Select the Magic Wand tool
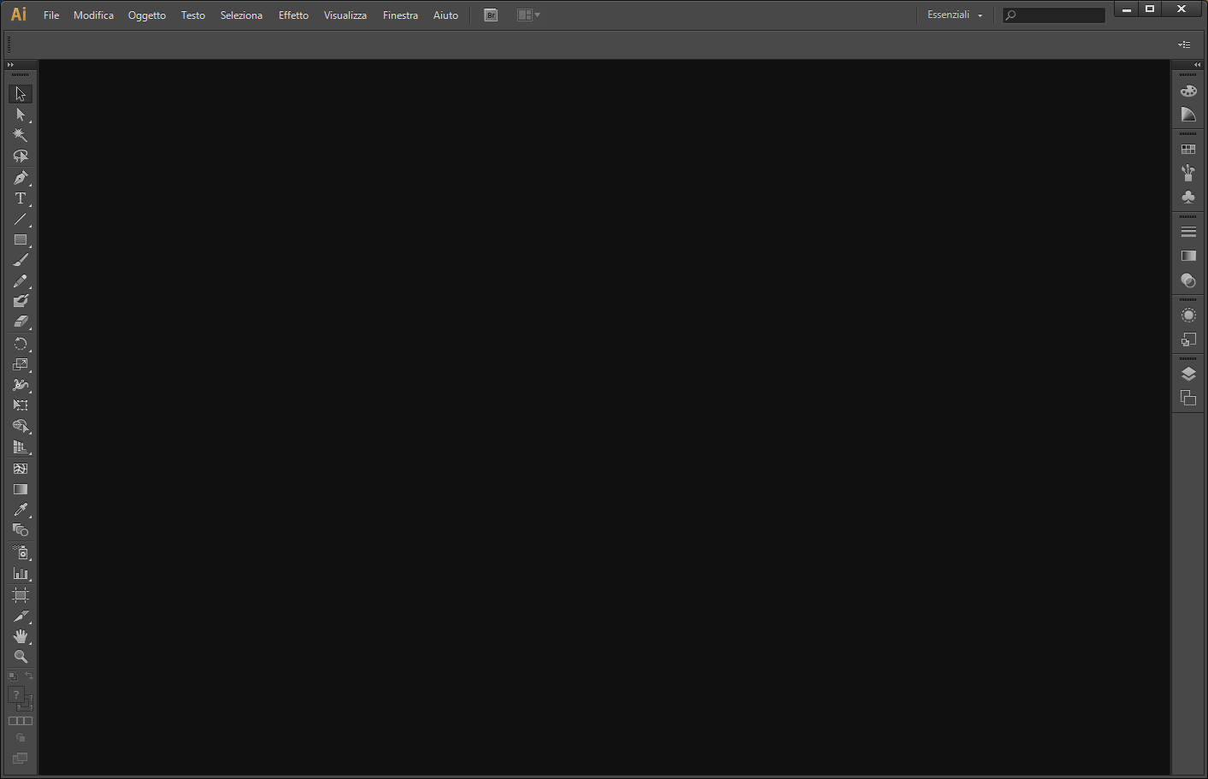Screen dimensions: 1208x779 point(21,135)
